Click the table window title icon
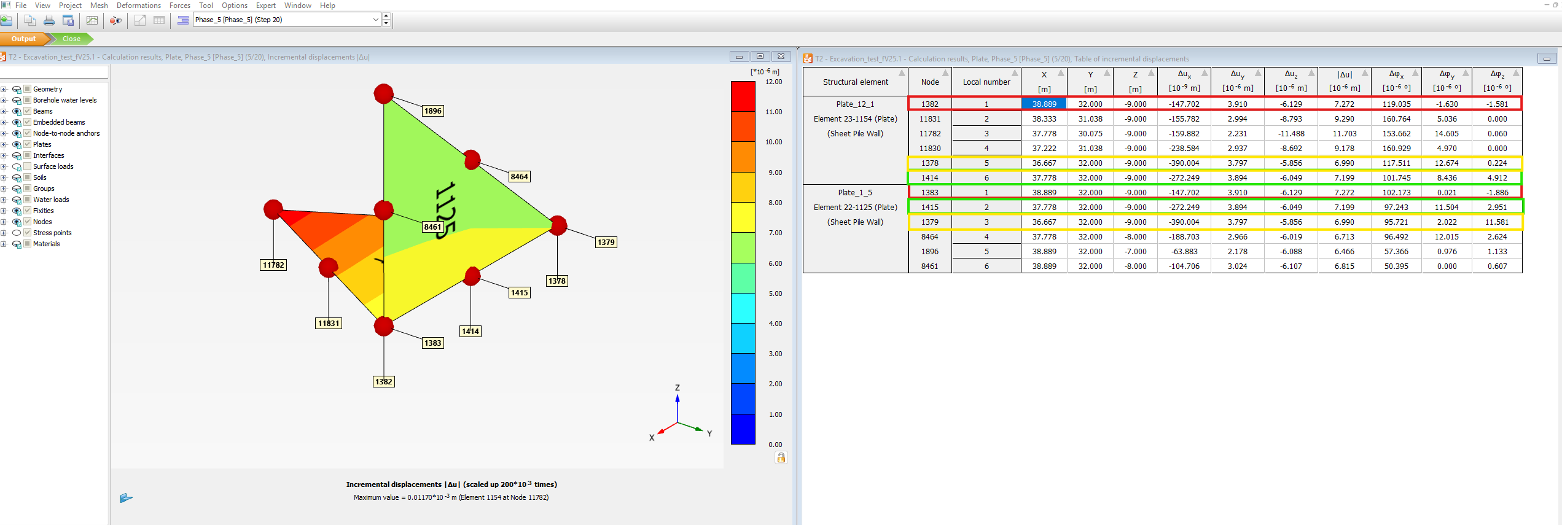This screenshot has height=525, width=1562. 808,58
